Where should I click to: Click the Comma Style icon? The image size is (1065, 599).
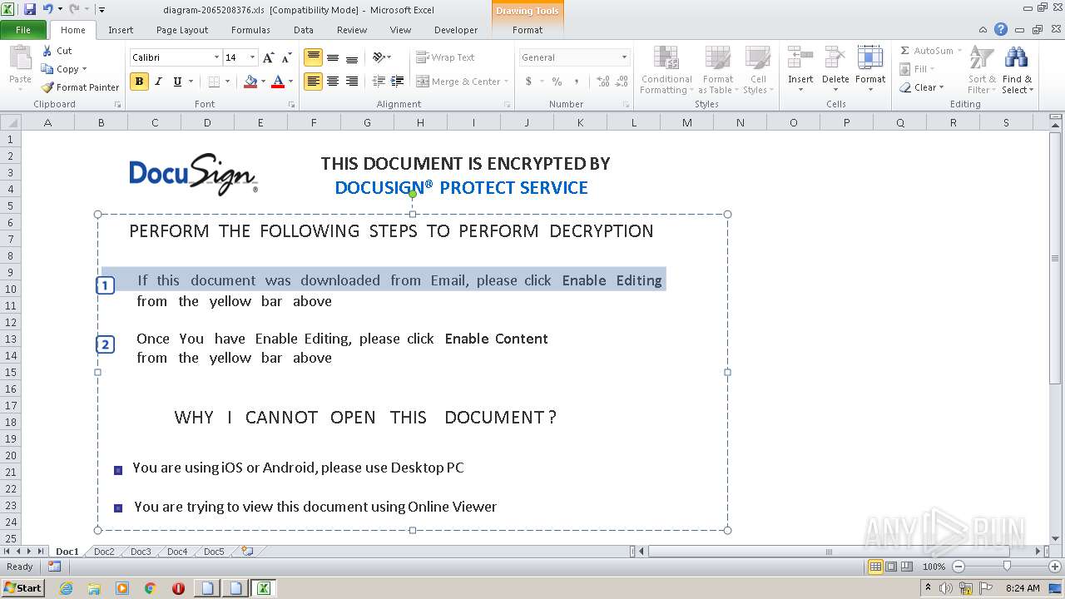[x=577, y=82]
